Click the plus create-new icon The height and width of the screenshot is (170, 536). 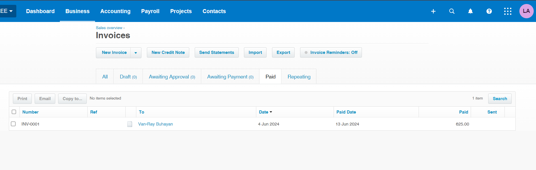point(433,11)
